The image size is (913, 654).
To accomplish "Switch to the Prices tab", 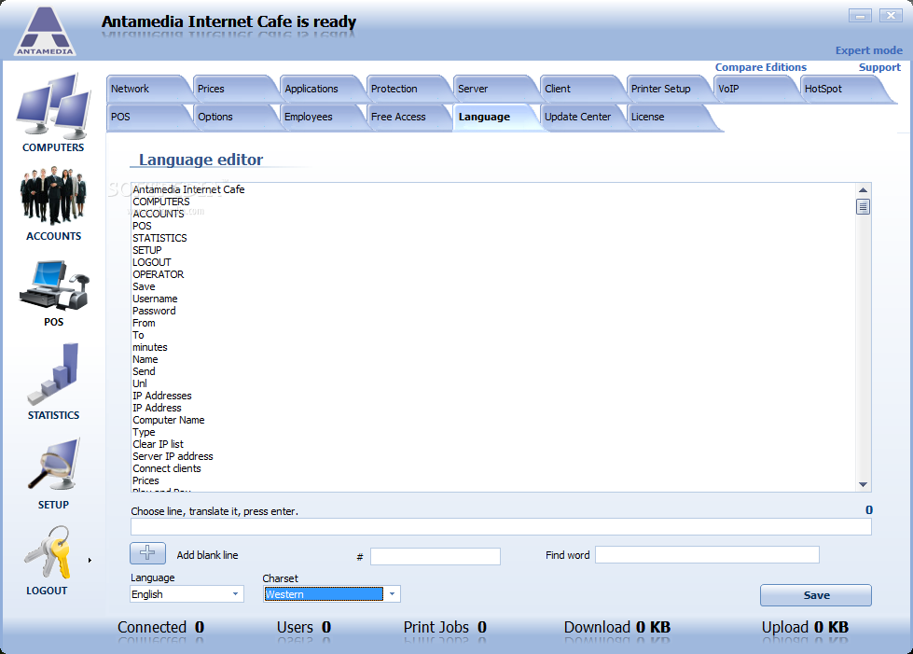I will click(x=235, y=90).
